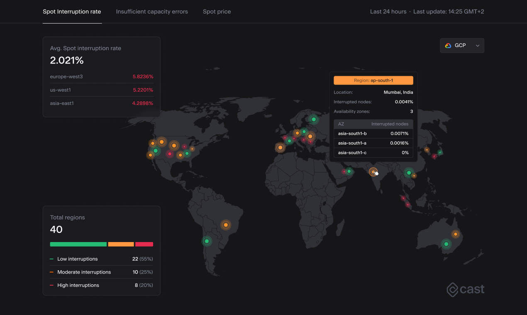This screenshot has height=315, width=527.
Task: Click the asia-east1 region row
Action: (x=102, y=103)
